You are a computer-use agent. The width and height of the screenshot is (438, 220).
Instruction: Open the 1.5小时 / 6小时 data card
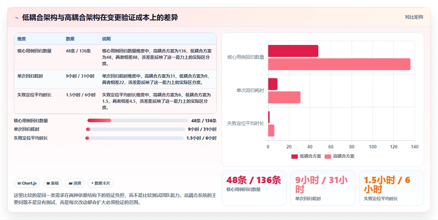point(392,188)
